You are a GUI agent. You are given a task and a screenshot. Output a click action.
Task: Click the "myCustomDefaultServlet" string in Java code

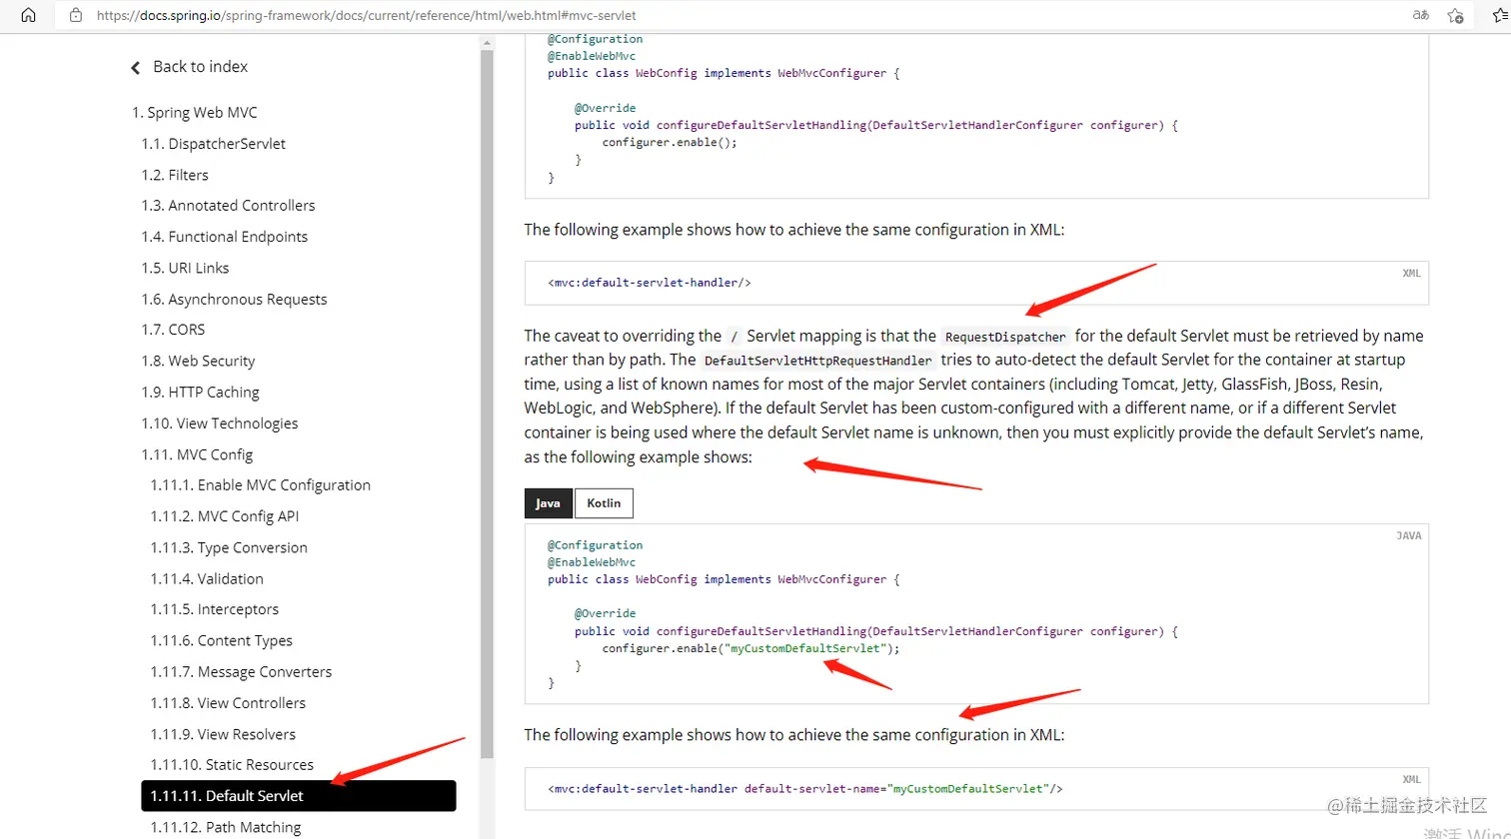click(804, 649)
